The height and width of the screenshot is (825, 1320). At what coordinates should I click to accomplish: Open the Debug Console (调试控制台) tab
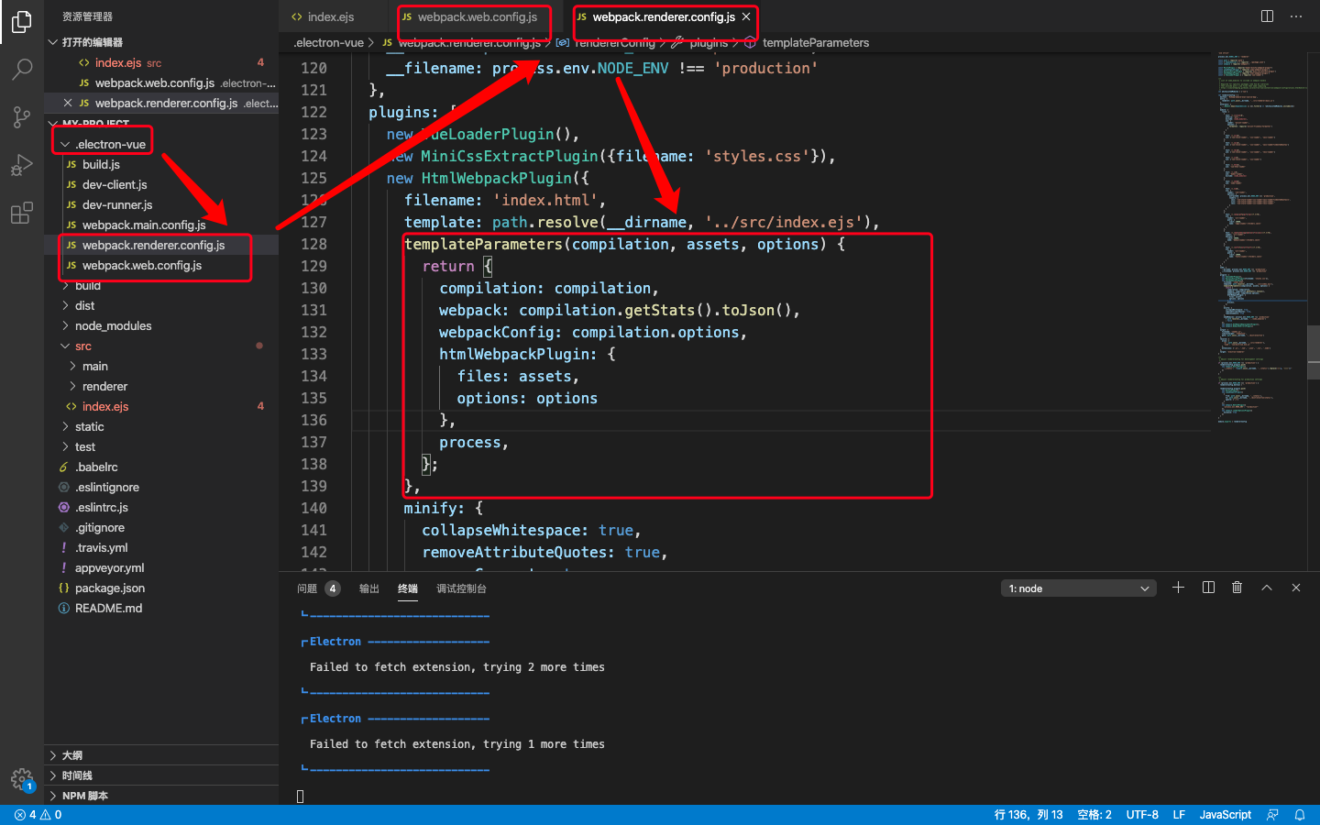pos(461,588)
